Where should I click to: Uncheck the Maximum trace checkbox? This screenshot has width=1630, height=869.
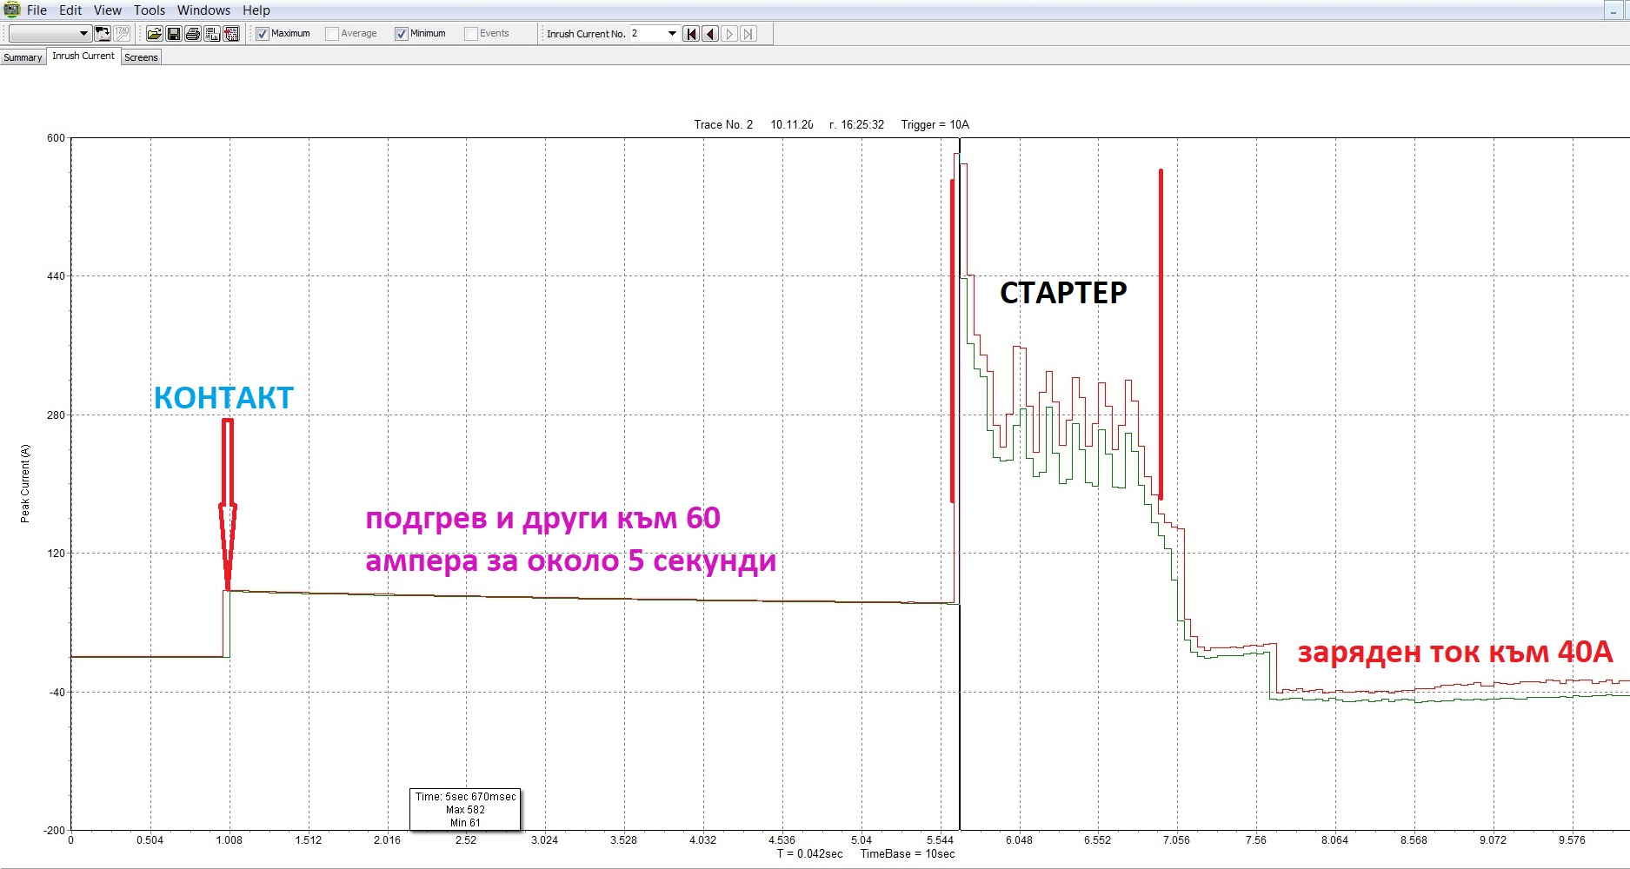click(x=263, y=34)
